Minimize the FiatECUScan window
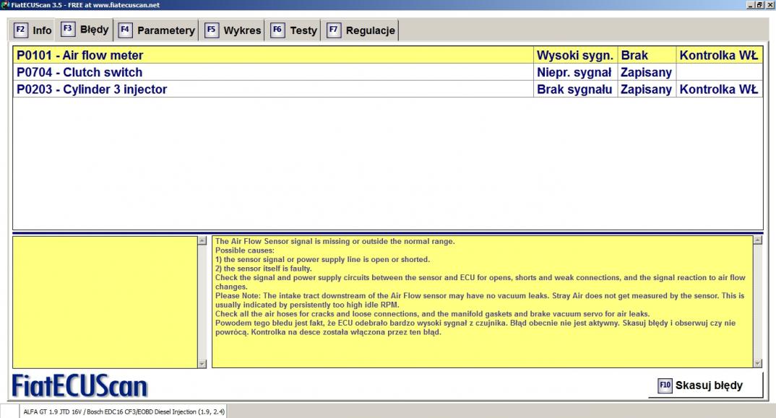The width and height of the screenshot is (776, 418). 751,4
